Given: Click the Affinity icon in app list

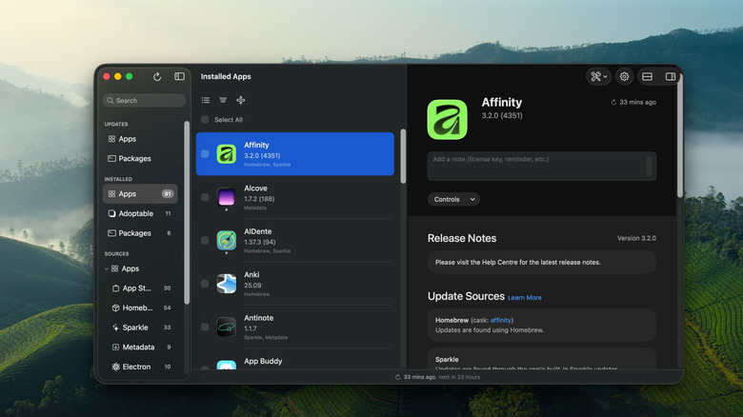Looking at the screenshot, I should tap(227, 154).
